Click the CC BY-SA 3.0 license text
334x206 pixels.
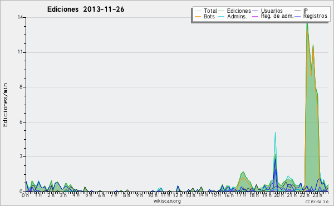pos(317,202)
